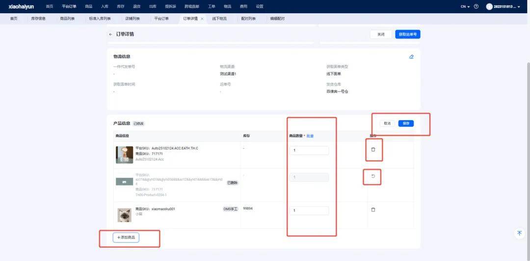The height and width of the screenshot is (261, 530).
Task: Open 物流 menu in top navigation
Action: click(228, 6)
